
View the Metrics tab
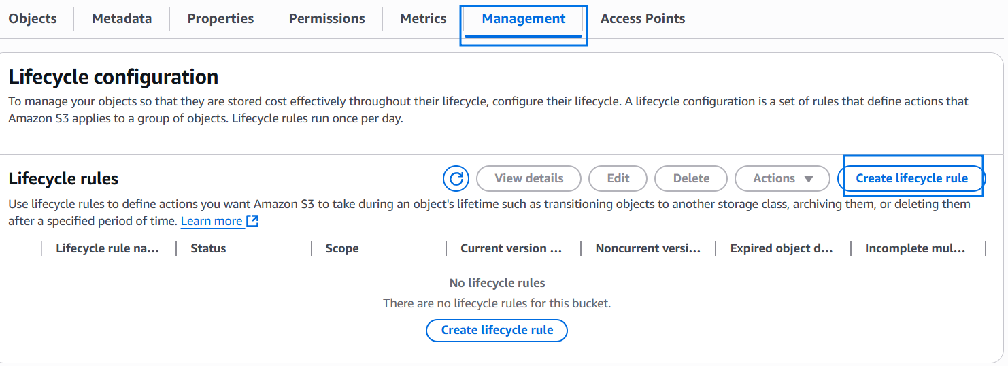(x=423, y=19)
